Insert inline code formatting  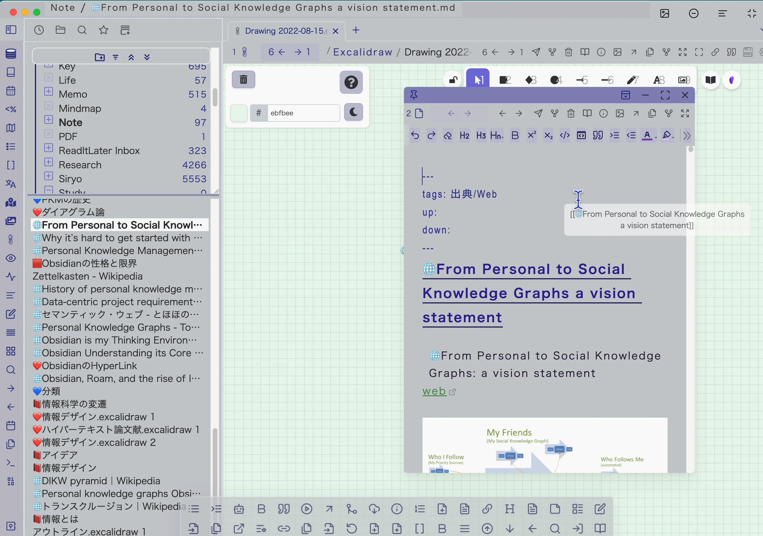pyautogui.click(x=565, y=135)
